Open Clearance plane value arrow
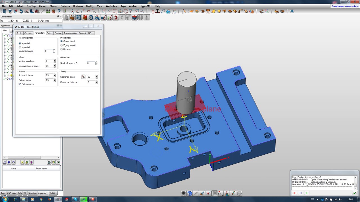360x202 pixels. point(96,77)
